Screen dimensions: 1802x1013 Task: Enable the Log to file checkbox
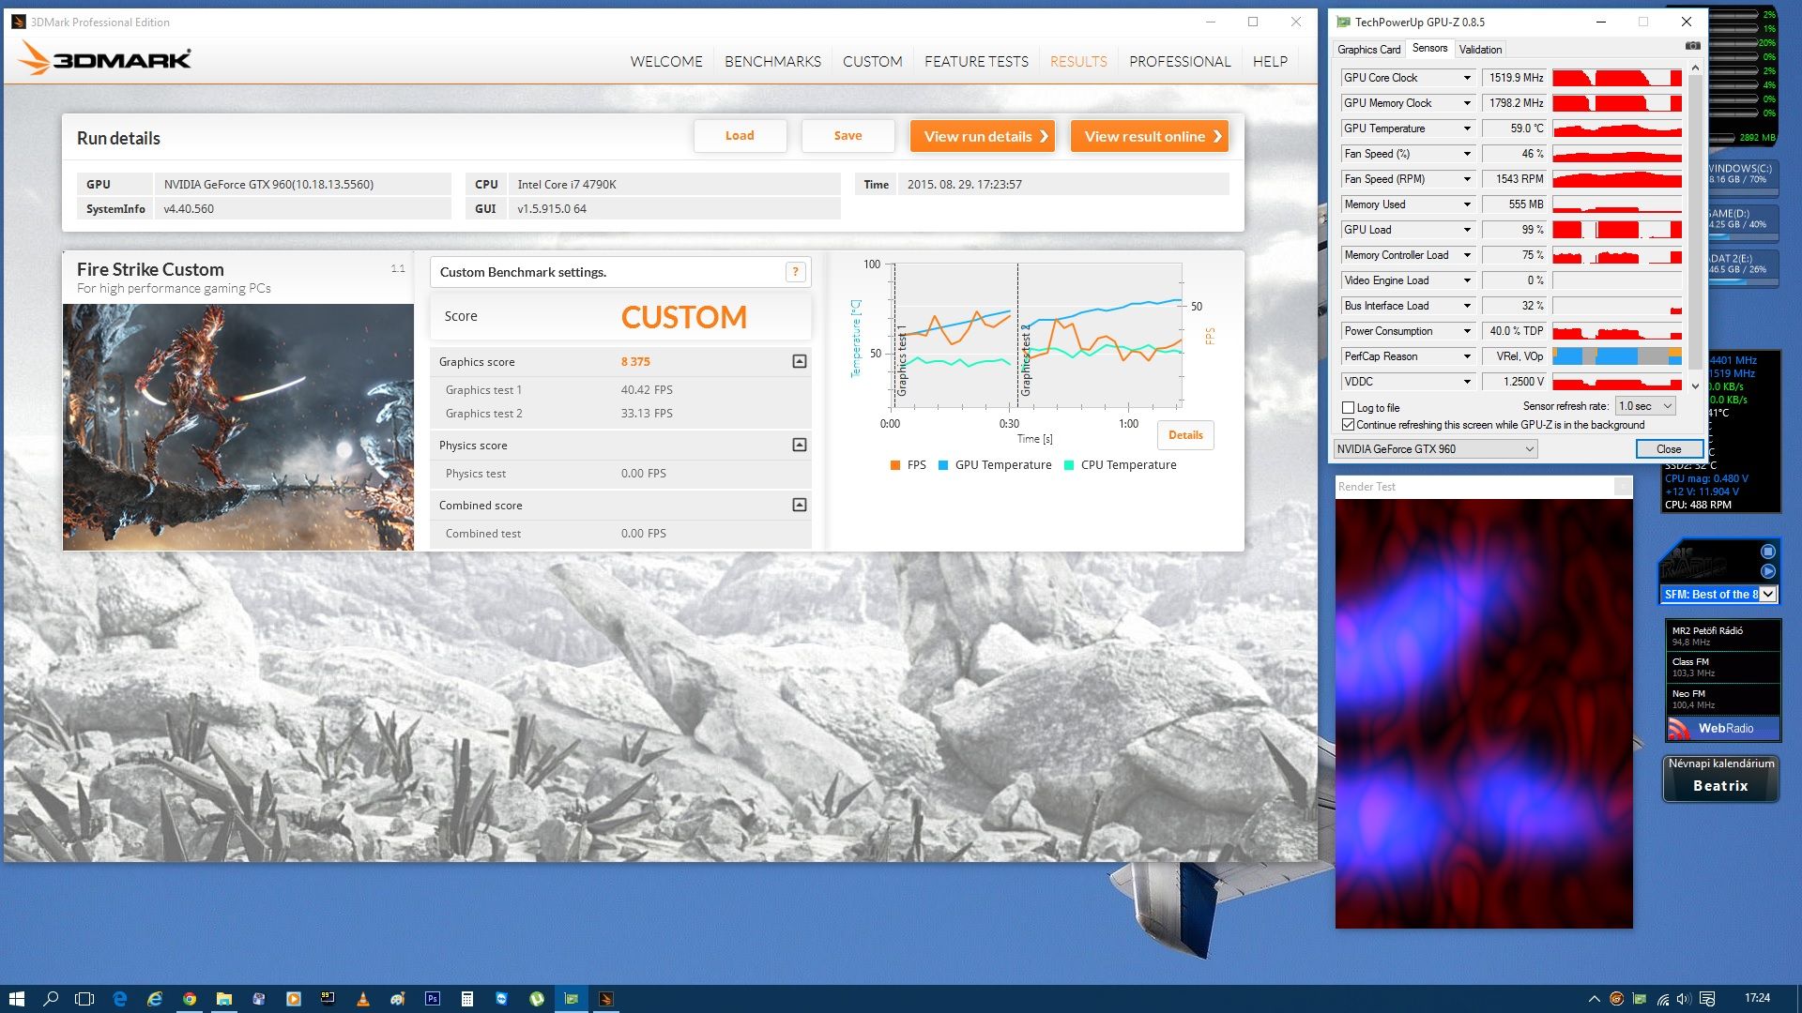1349,408
